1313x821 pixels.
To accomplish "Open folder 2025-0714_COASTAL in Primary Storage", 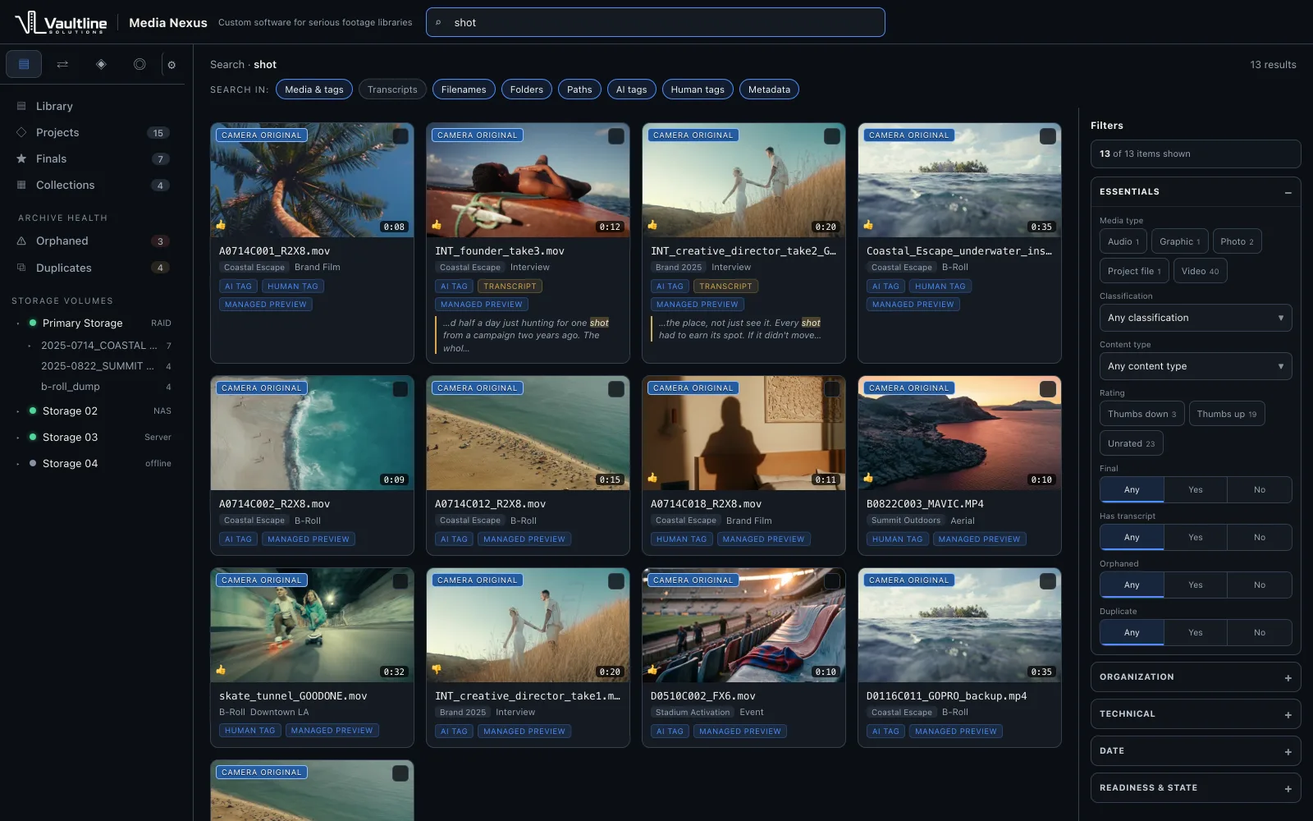I will 98,346.
